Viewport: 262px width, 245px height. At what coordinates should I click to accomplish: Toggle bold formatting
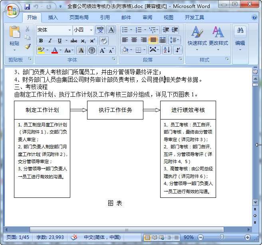41,41
